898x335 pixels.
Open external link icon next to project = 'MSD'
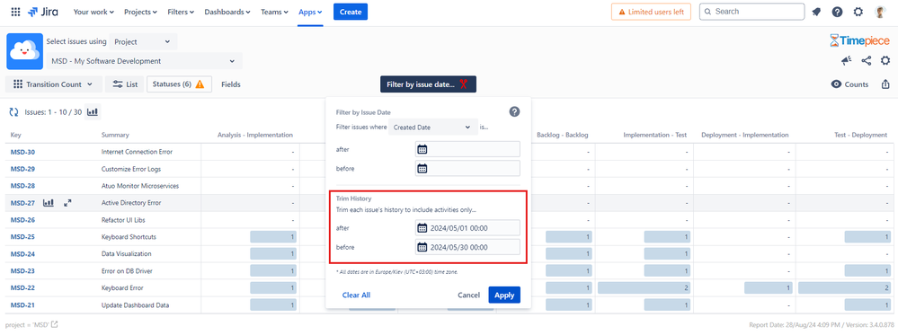click(x=55, y=325)
